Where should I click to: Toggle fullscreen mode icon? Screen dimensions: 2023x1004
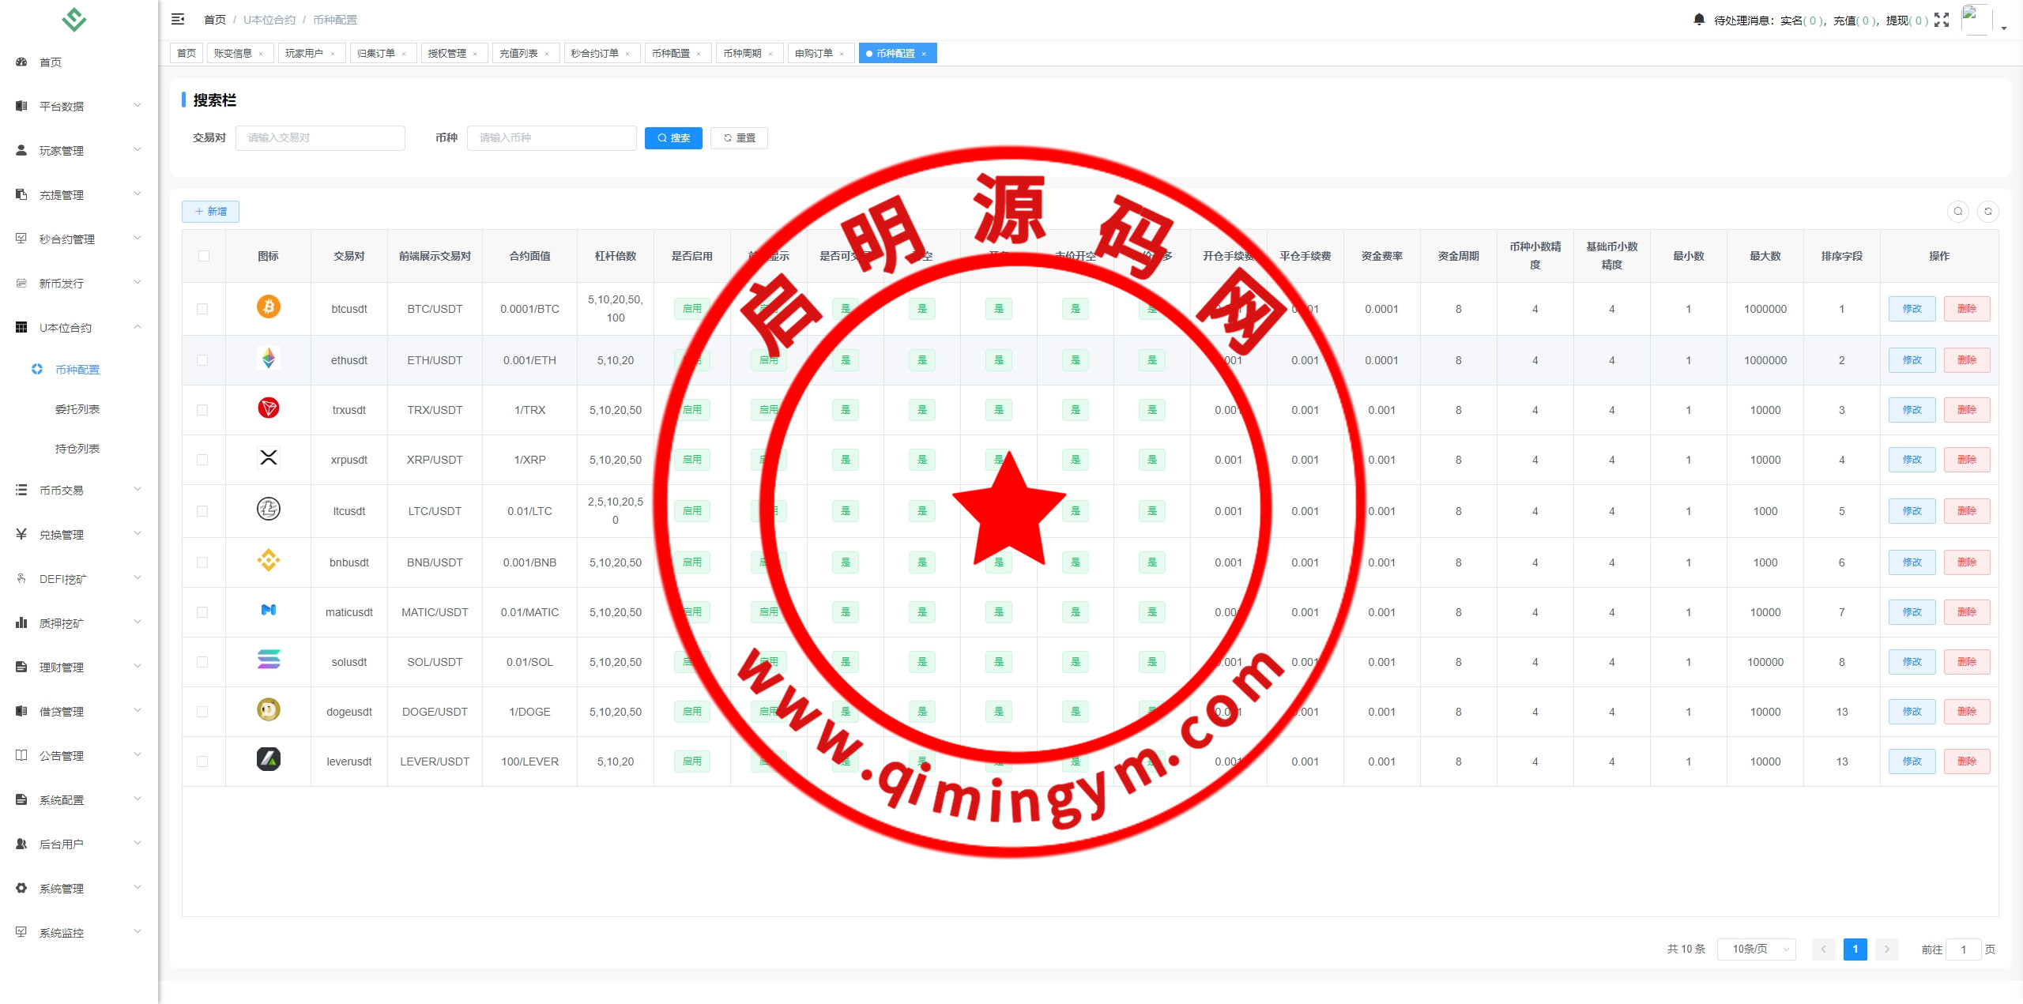pos(1942,20)
